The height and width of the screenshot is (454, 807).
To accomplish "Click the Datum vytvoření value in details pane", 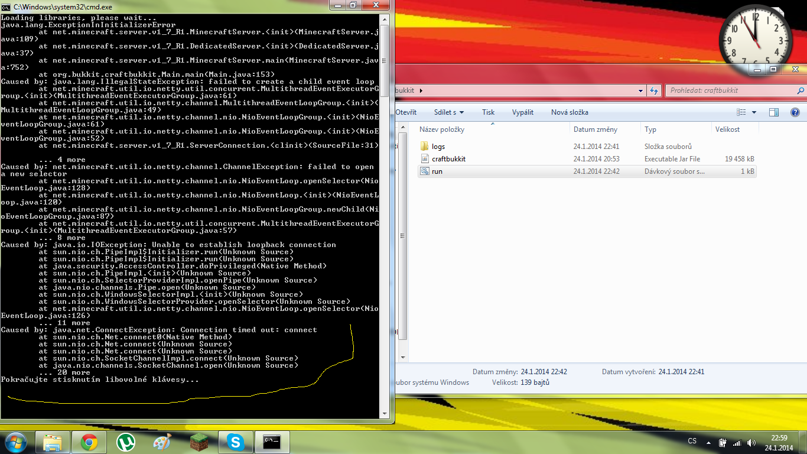I will coord(681,372).
